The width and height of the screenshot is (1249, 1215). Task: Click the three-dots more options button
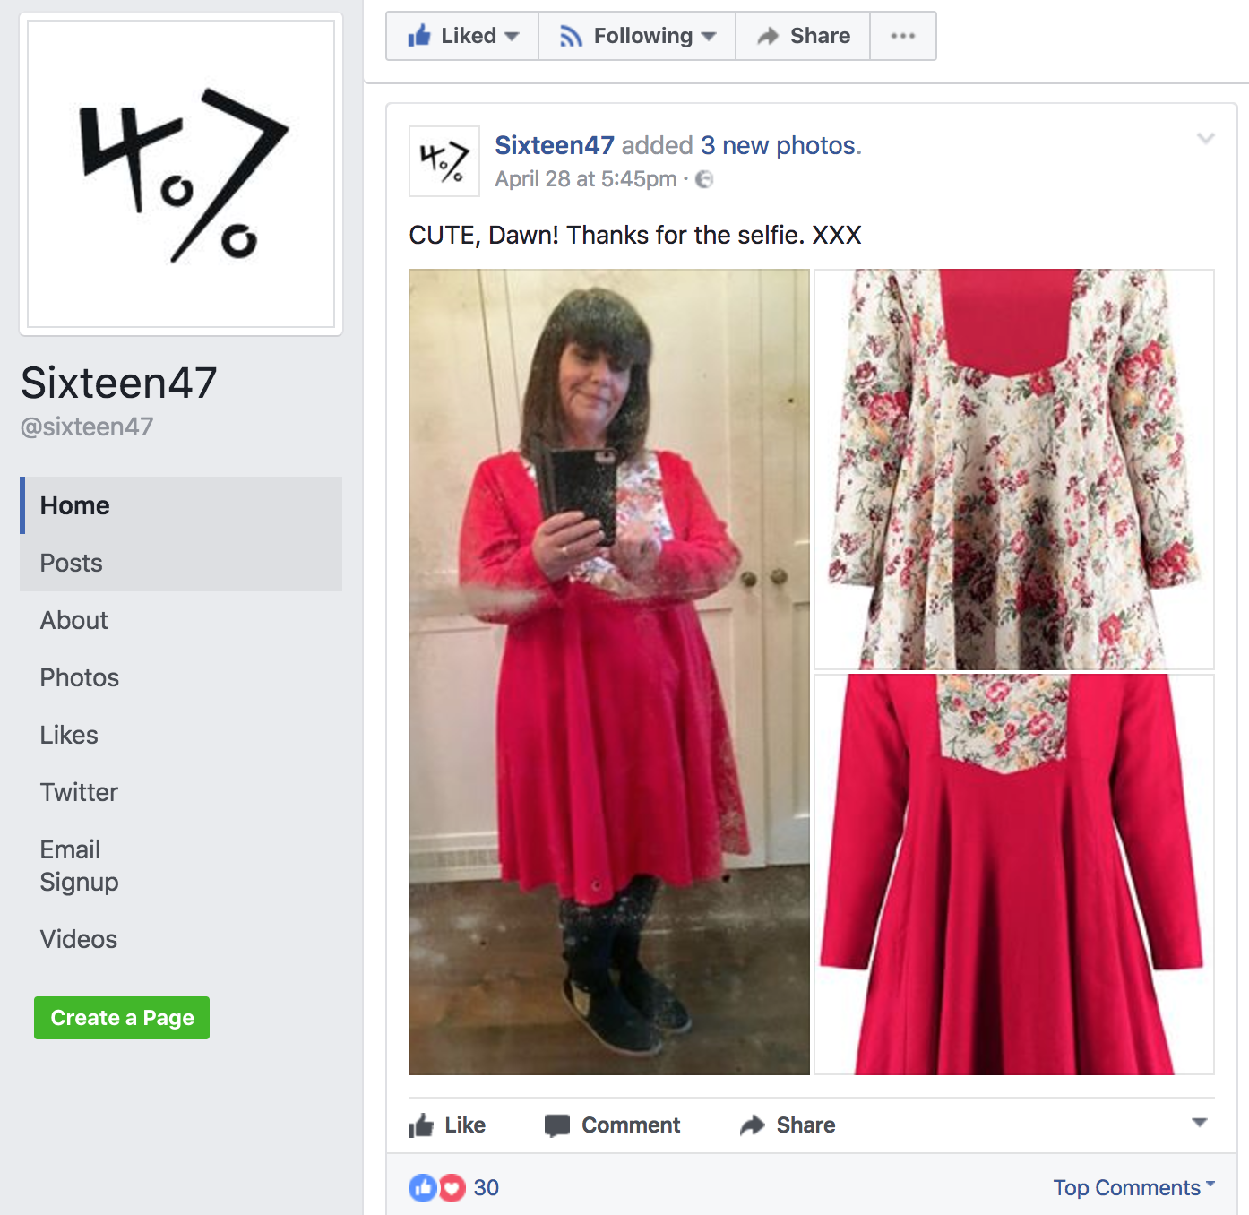903,36
